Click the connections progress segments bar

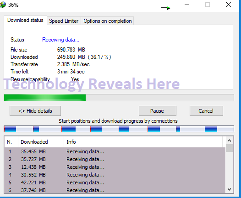[119, 129]
